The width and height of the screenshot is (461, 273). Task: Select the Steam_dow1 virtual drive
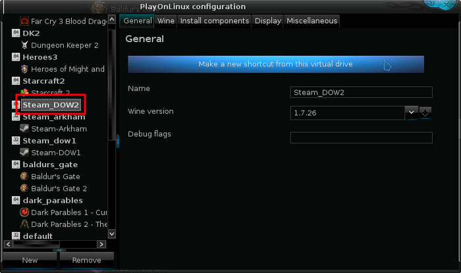click(x=49, y=141)
